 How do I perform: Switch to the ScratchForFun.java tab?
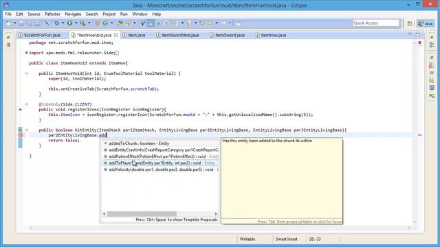[x=42, y=35]
